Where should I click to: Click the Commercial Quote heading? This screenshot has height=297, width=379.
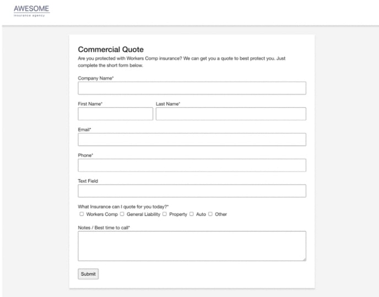111,50
